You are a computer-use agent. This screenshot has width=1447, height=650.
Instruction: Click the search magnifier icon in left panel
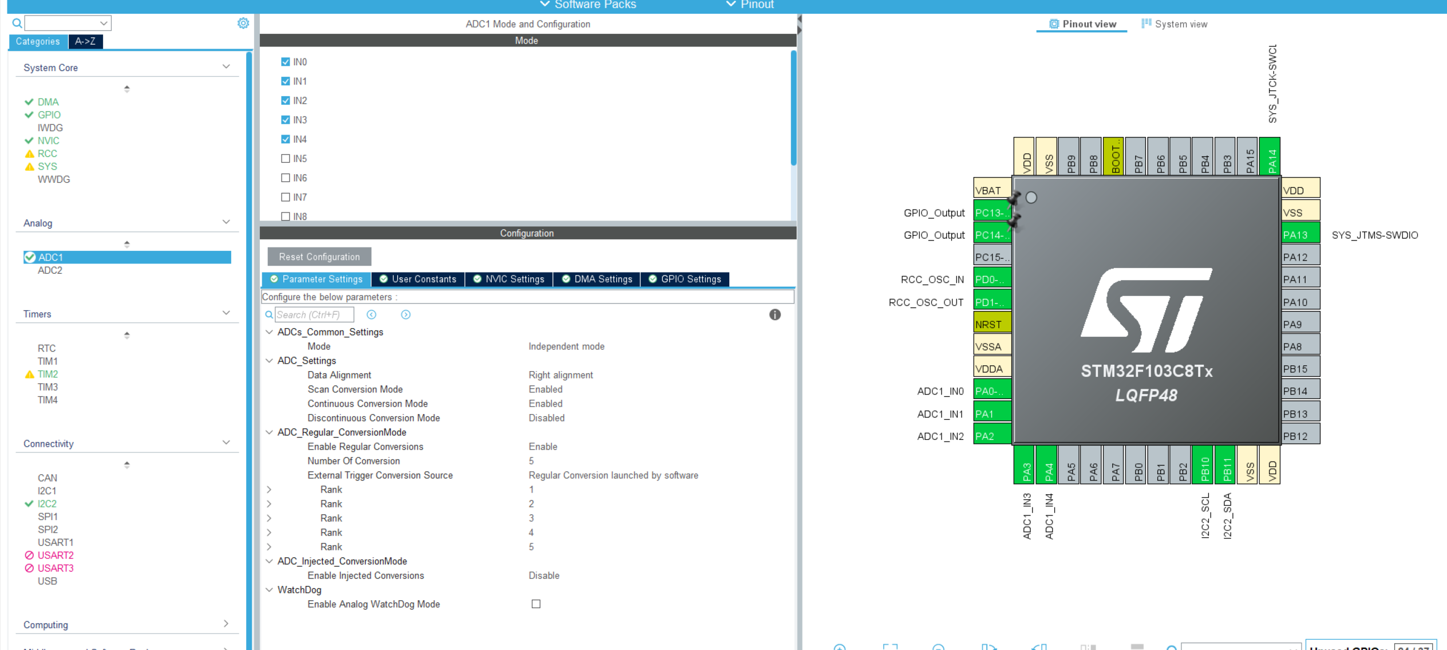(x=17, y=23)
